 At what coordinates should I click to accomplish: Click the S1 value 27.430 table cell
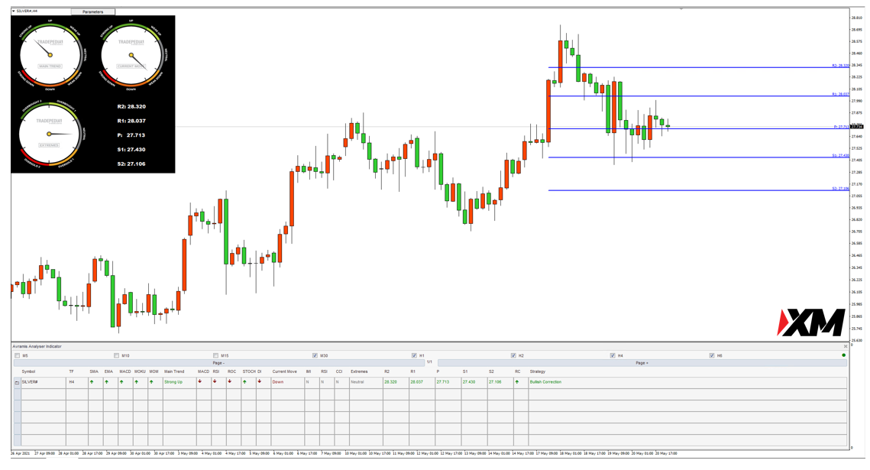point(474,382)
